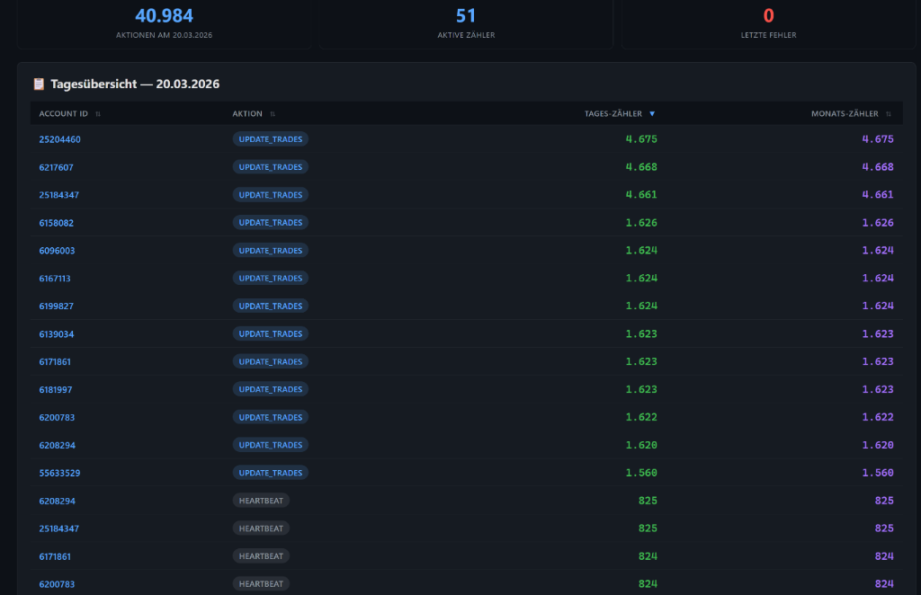Click the sort icon beside ACCOUNT ID header
921x595 pixels.
click(97, 113)
